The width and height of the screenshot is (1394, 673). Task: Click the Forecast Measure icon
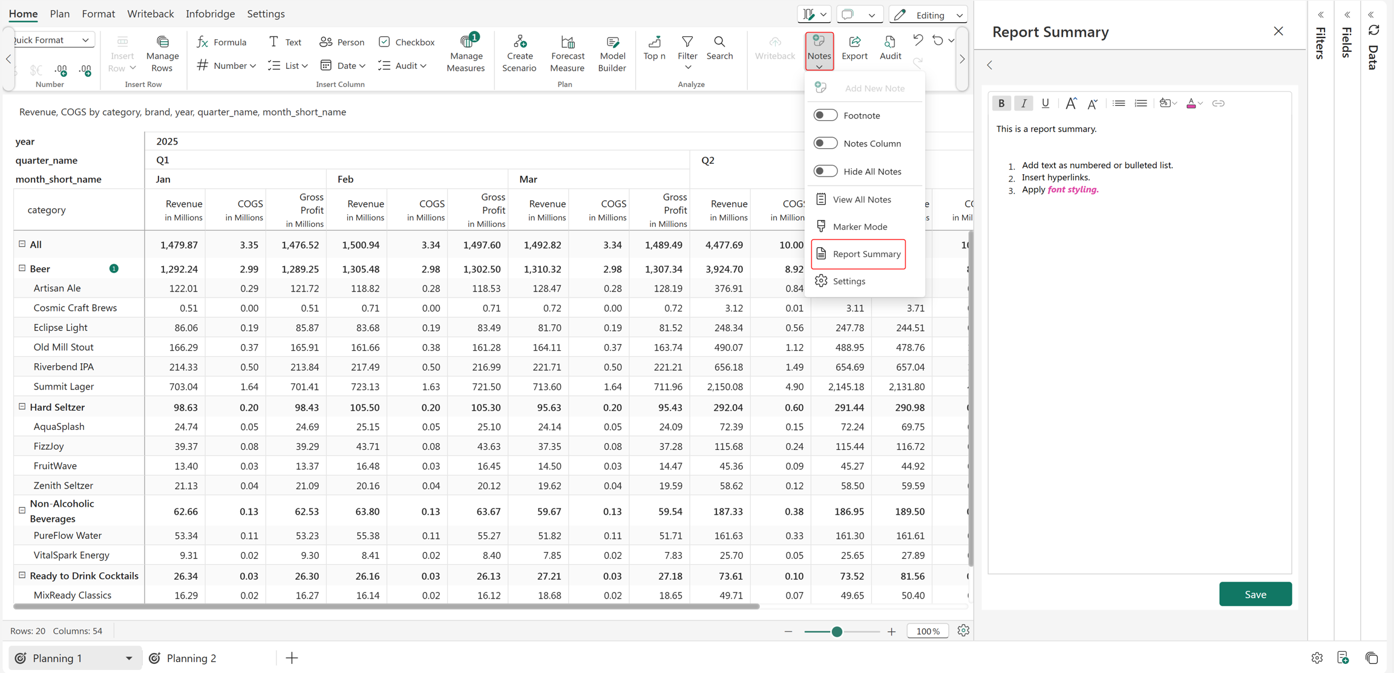[x=567, y=42]
